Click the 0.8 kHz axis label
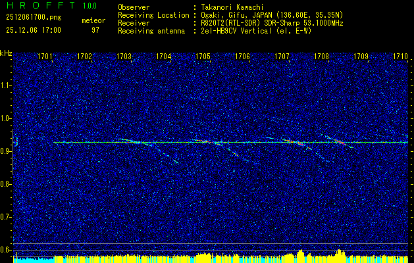This screenshot has height=263, width=414. (x=6, y=184)
